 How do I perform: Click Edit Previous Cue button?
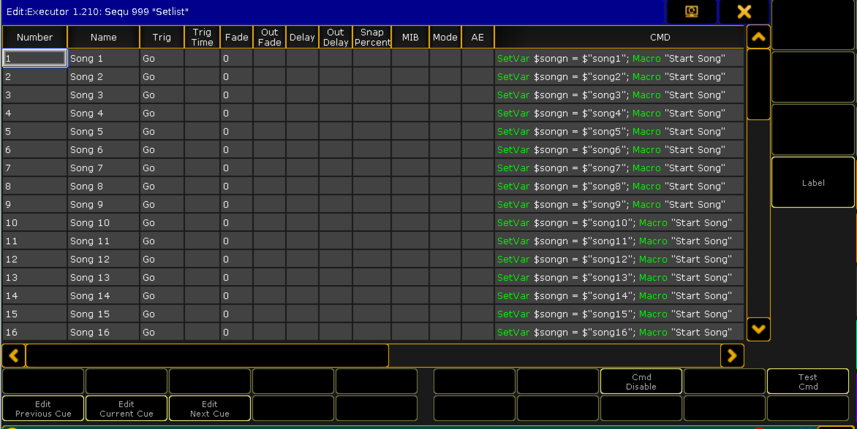tap(43, 409)
